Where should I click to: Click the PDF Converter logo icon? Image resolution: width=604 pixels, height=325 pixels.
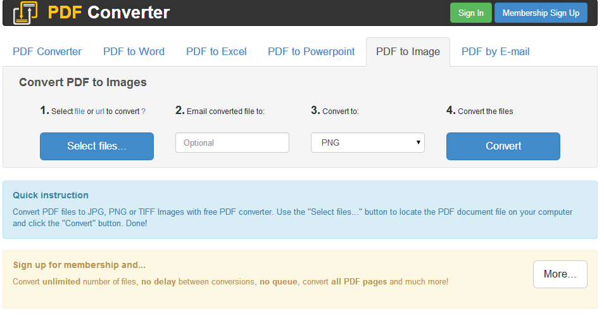pyautogui.click(x=25, y=13)
